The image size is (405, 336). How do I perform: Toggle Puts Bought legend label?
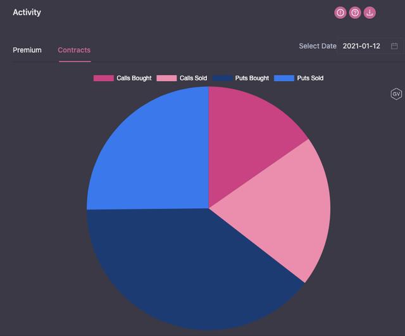252,78
